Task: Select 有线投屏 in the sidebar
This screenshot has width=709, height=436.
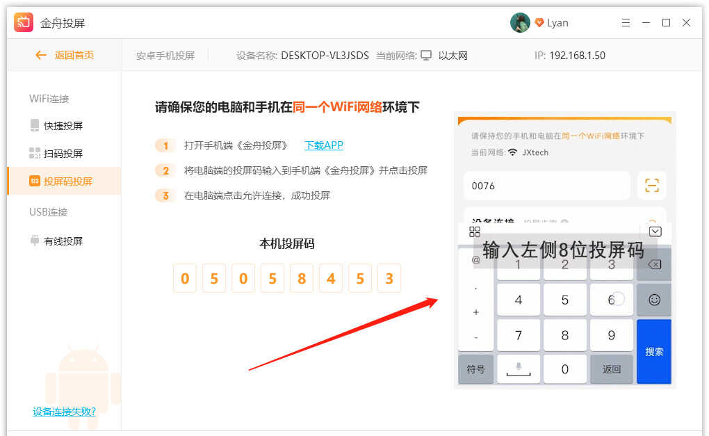Action: pyautogui.click(x=63, y=241)
